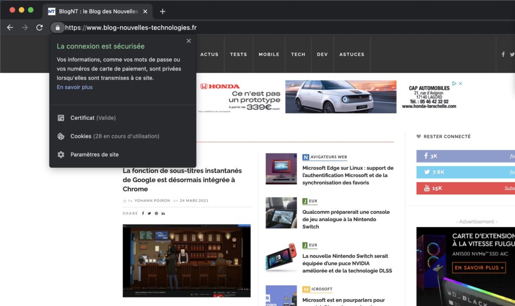Share the article on Facebook

[x=142, y=213]
